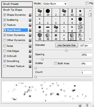Open the Mode Color Burn dropdown
This screenshot has width=94, height=107.
coord(55,4)
